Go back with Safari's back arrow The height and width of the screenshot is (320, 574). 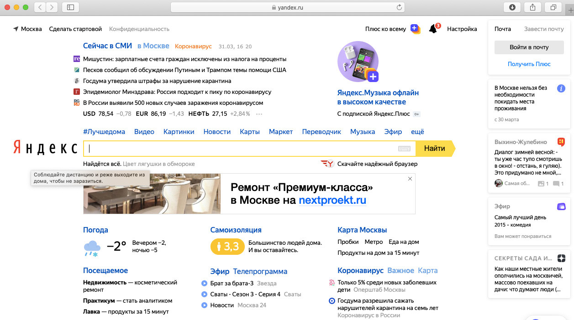point(40,7)
